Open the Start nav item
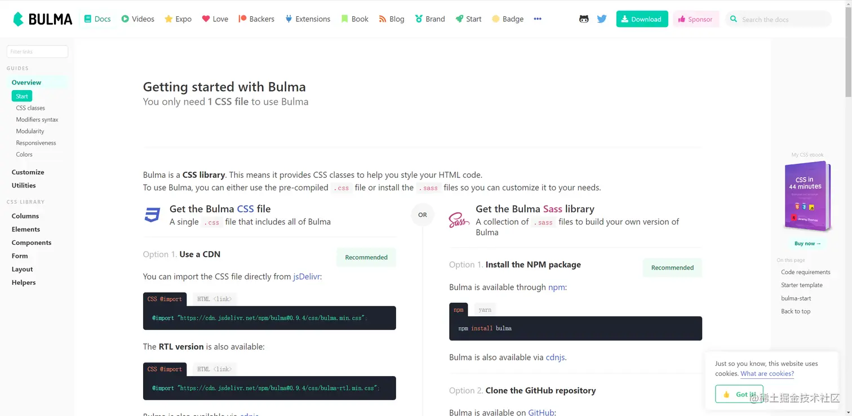This screenshot has height=416, width=852. [x=468, y=19]
